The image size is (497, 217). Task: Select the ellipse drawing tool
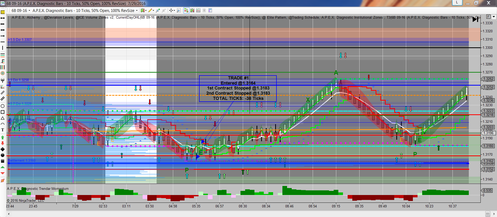click(x=3, y=106)
